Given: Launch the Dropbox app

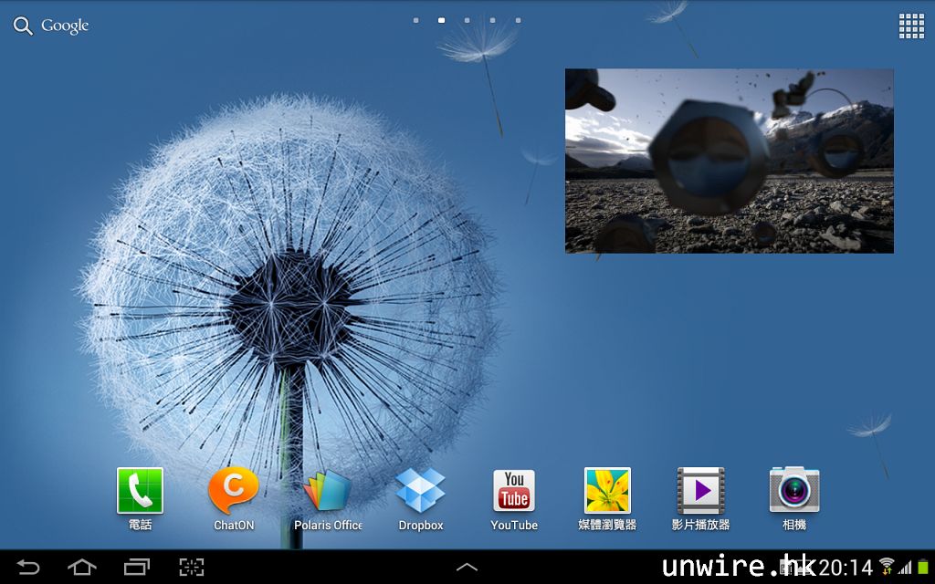Looking at the screenshot, I should [x=421, y=491].
